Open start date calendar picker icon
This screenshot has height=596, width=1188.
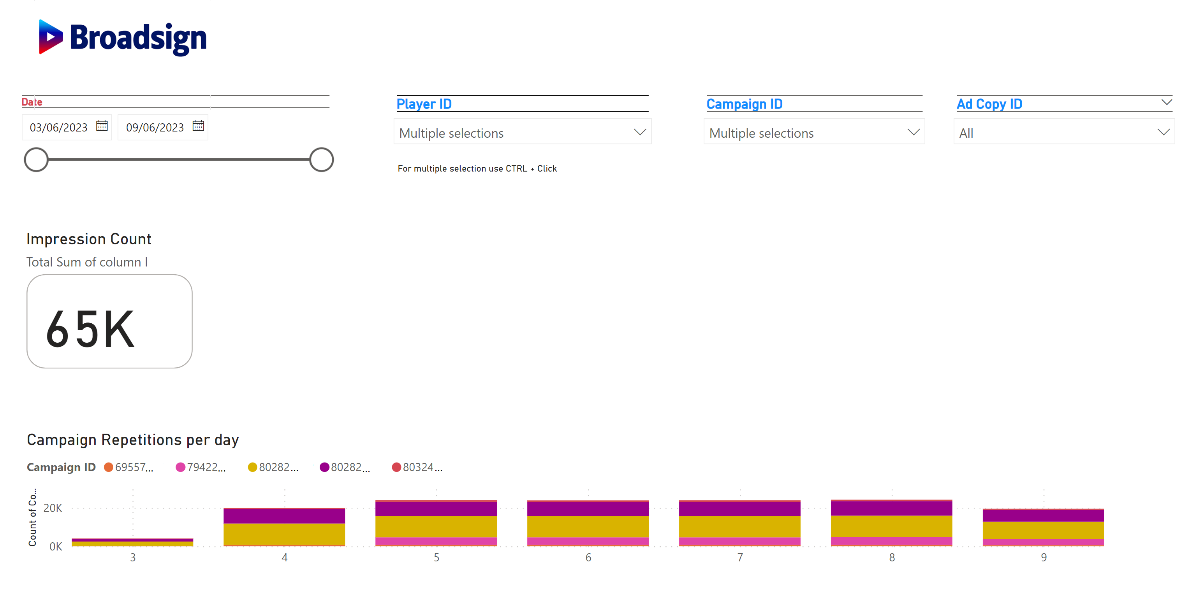pyautogui.click(x=102, y=126)
